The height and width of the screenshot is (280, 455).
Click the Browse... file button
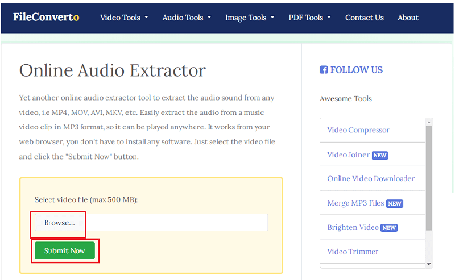[x=60, y=223]
